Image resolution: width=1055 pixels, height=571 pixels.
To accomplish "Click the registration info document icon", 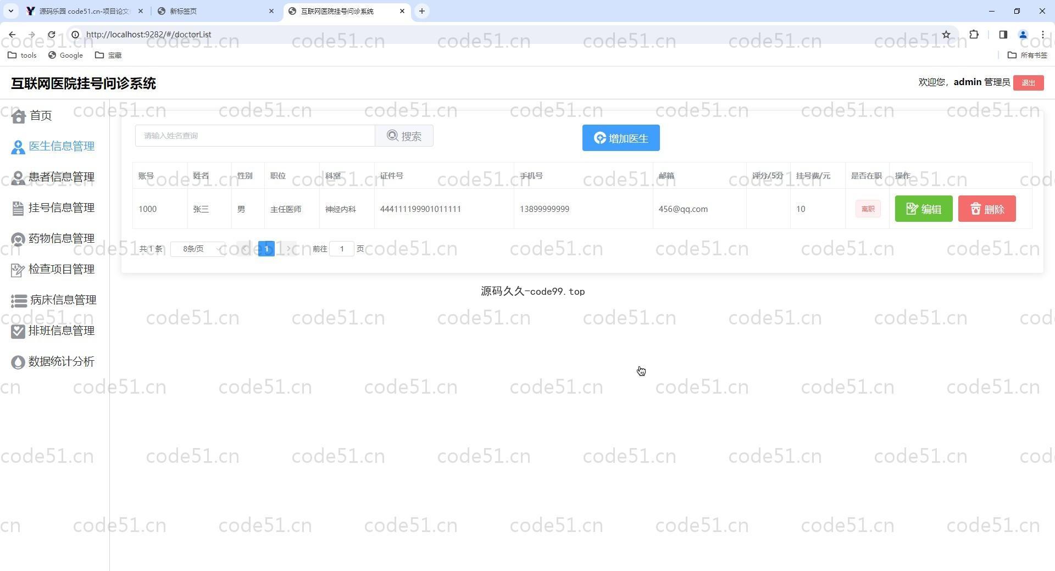I will [18, 209].
